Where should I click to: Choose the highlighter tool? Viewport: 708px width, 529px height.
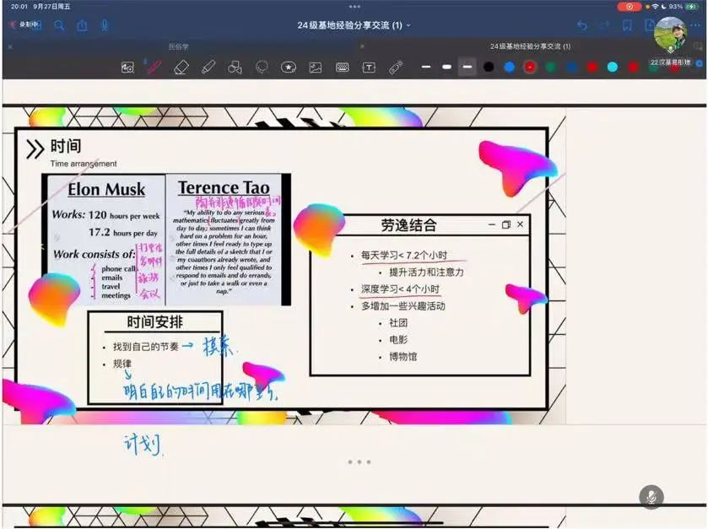coord(208,67)
